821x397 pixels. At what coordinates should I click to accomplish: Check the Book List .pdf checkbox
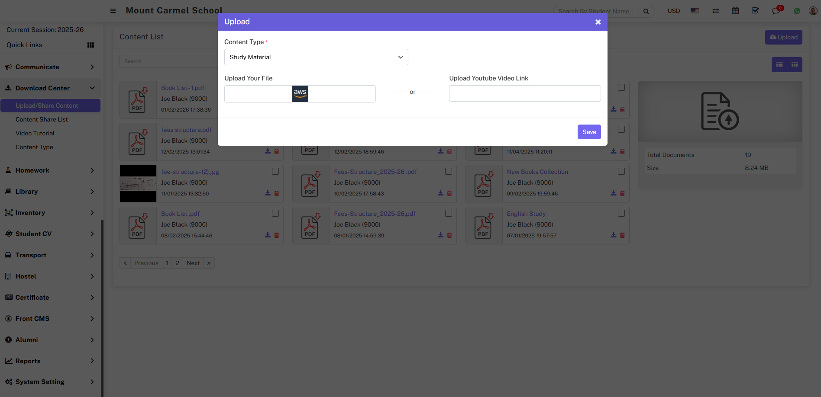click(x=275, y=213)
